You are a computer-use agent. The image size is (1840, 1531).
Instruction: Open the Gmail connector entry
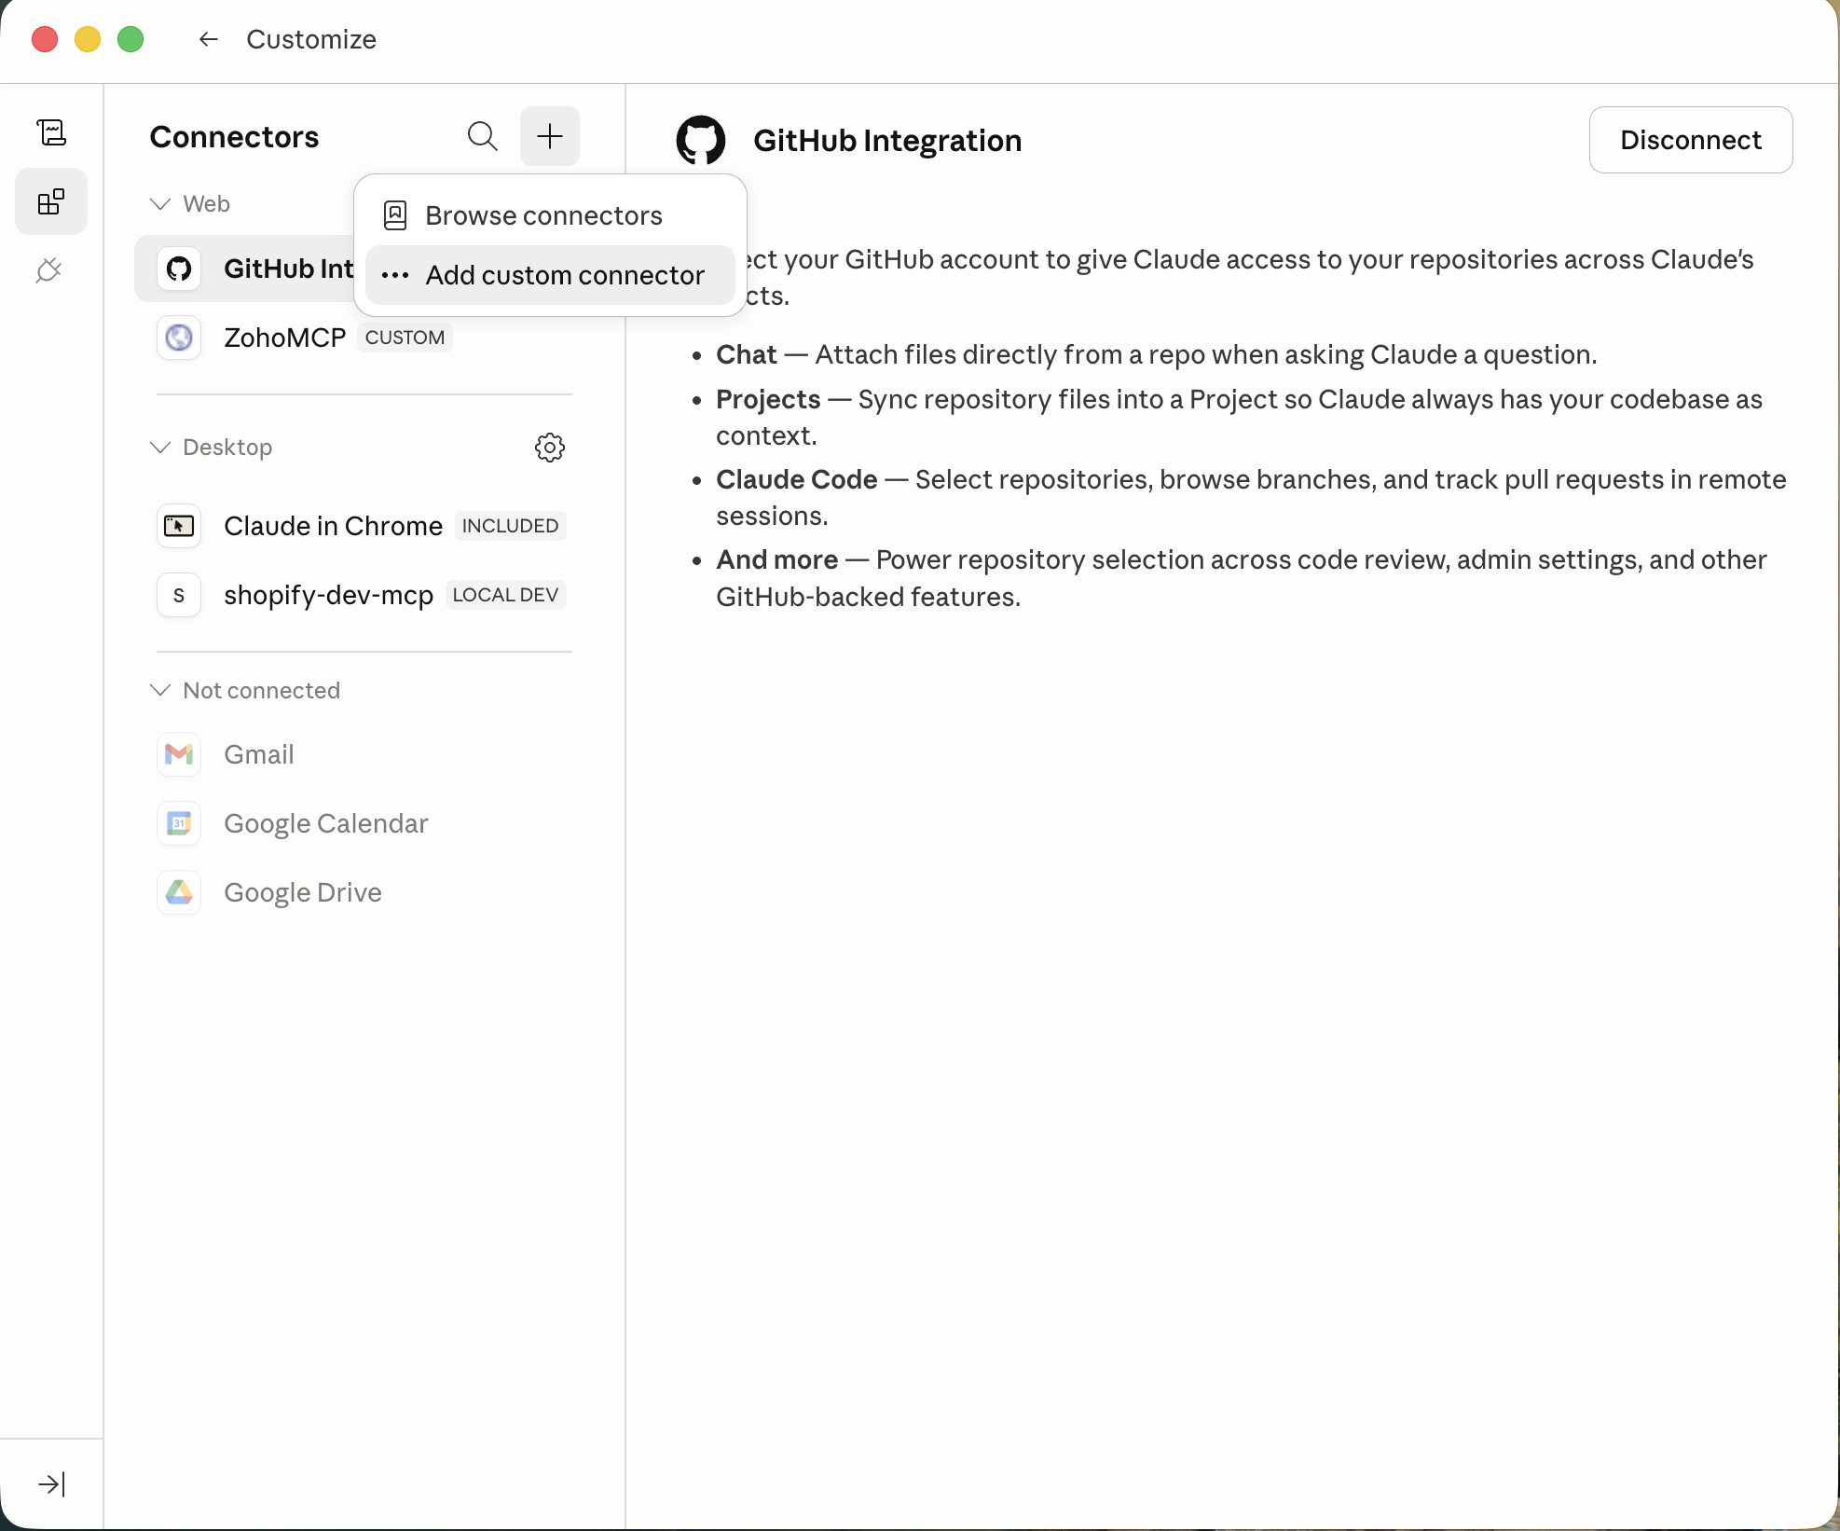362,754
